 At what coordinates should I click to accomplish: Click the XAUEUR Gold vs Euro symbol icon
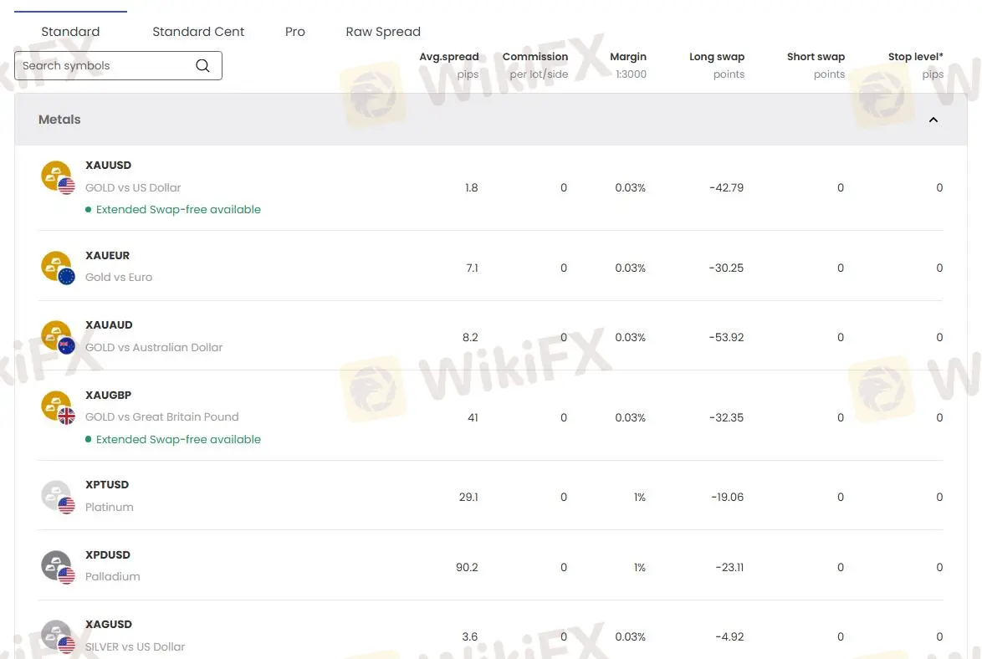coord(56,266)
